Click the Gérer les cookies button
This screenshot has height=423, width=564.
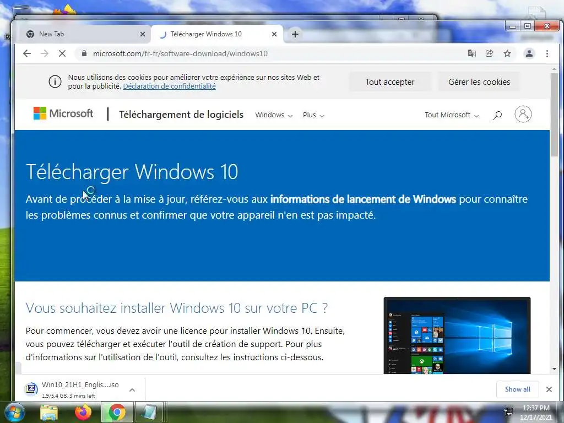[x=479, y=82]
